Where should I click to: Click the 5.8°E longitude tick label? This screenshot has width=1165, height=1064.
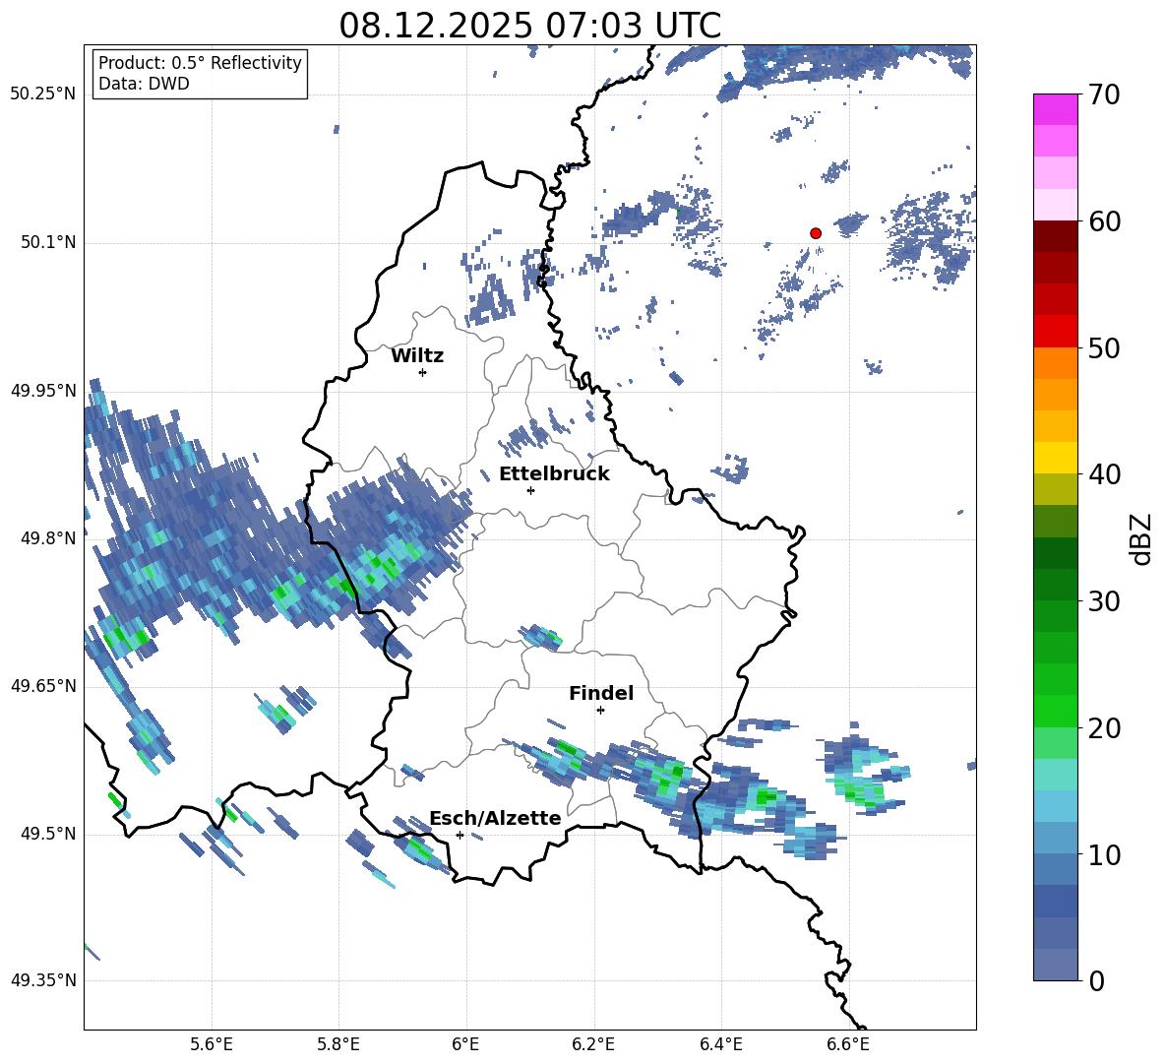[338, 1044]
